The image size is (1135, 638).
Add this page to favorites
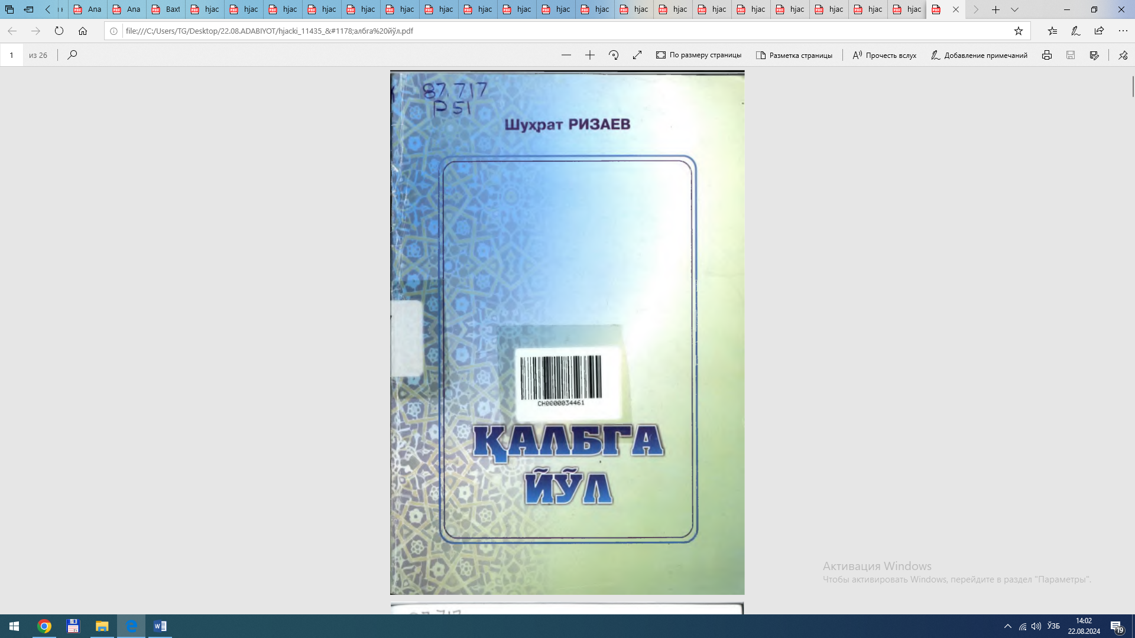(x=1019, y=31)
